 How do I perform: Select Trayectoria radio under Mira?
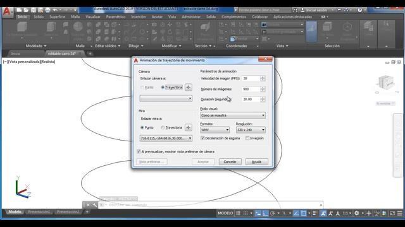(x=163, y=127)
